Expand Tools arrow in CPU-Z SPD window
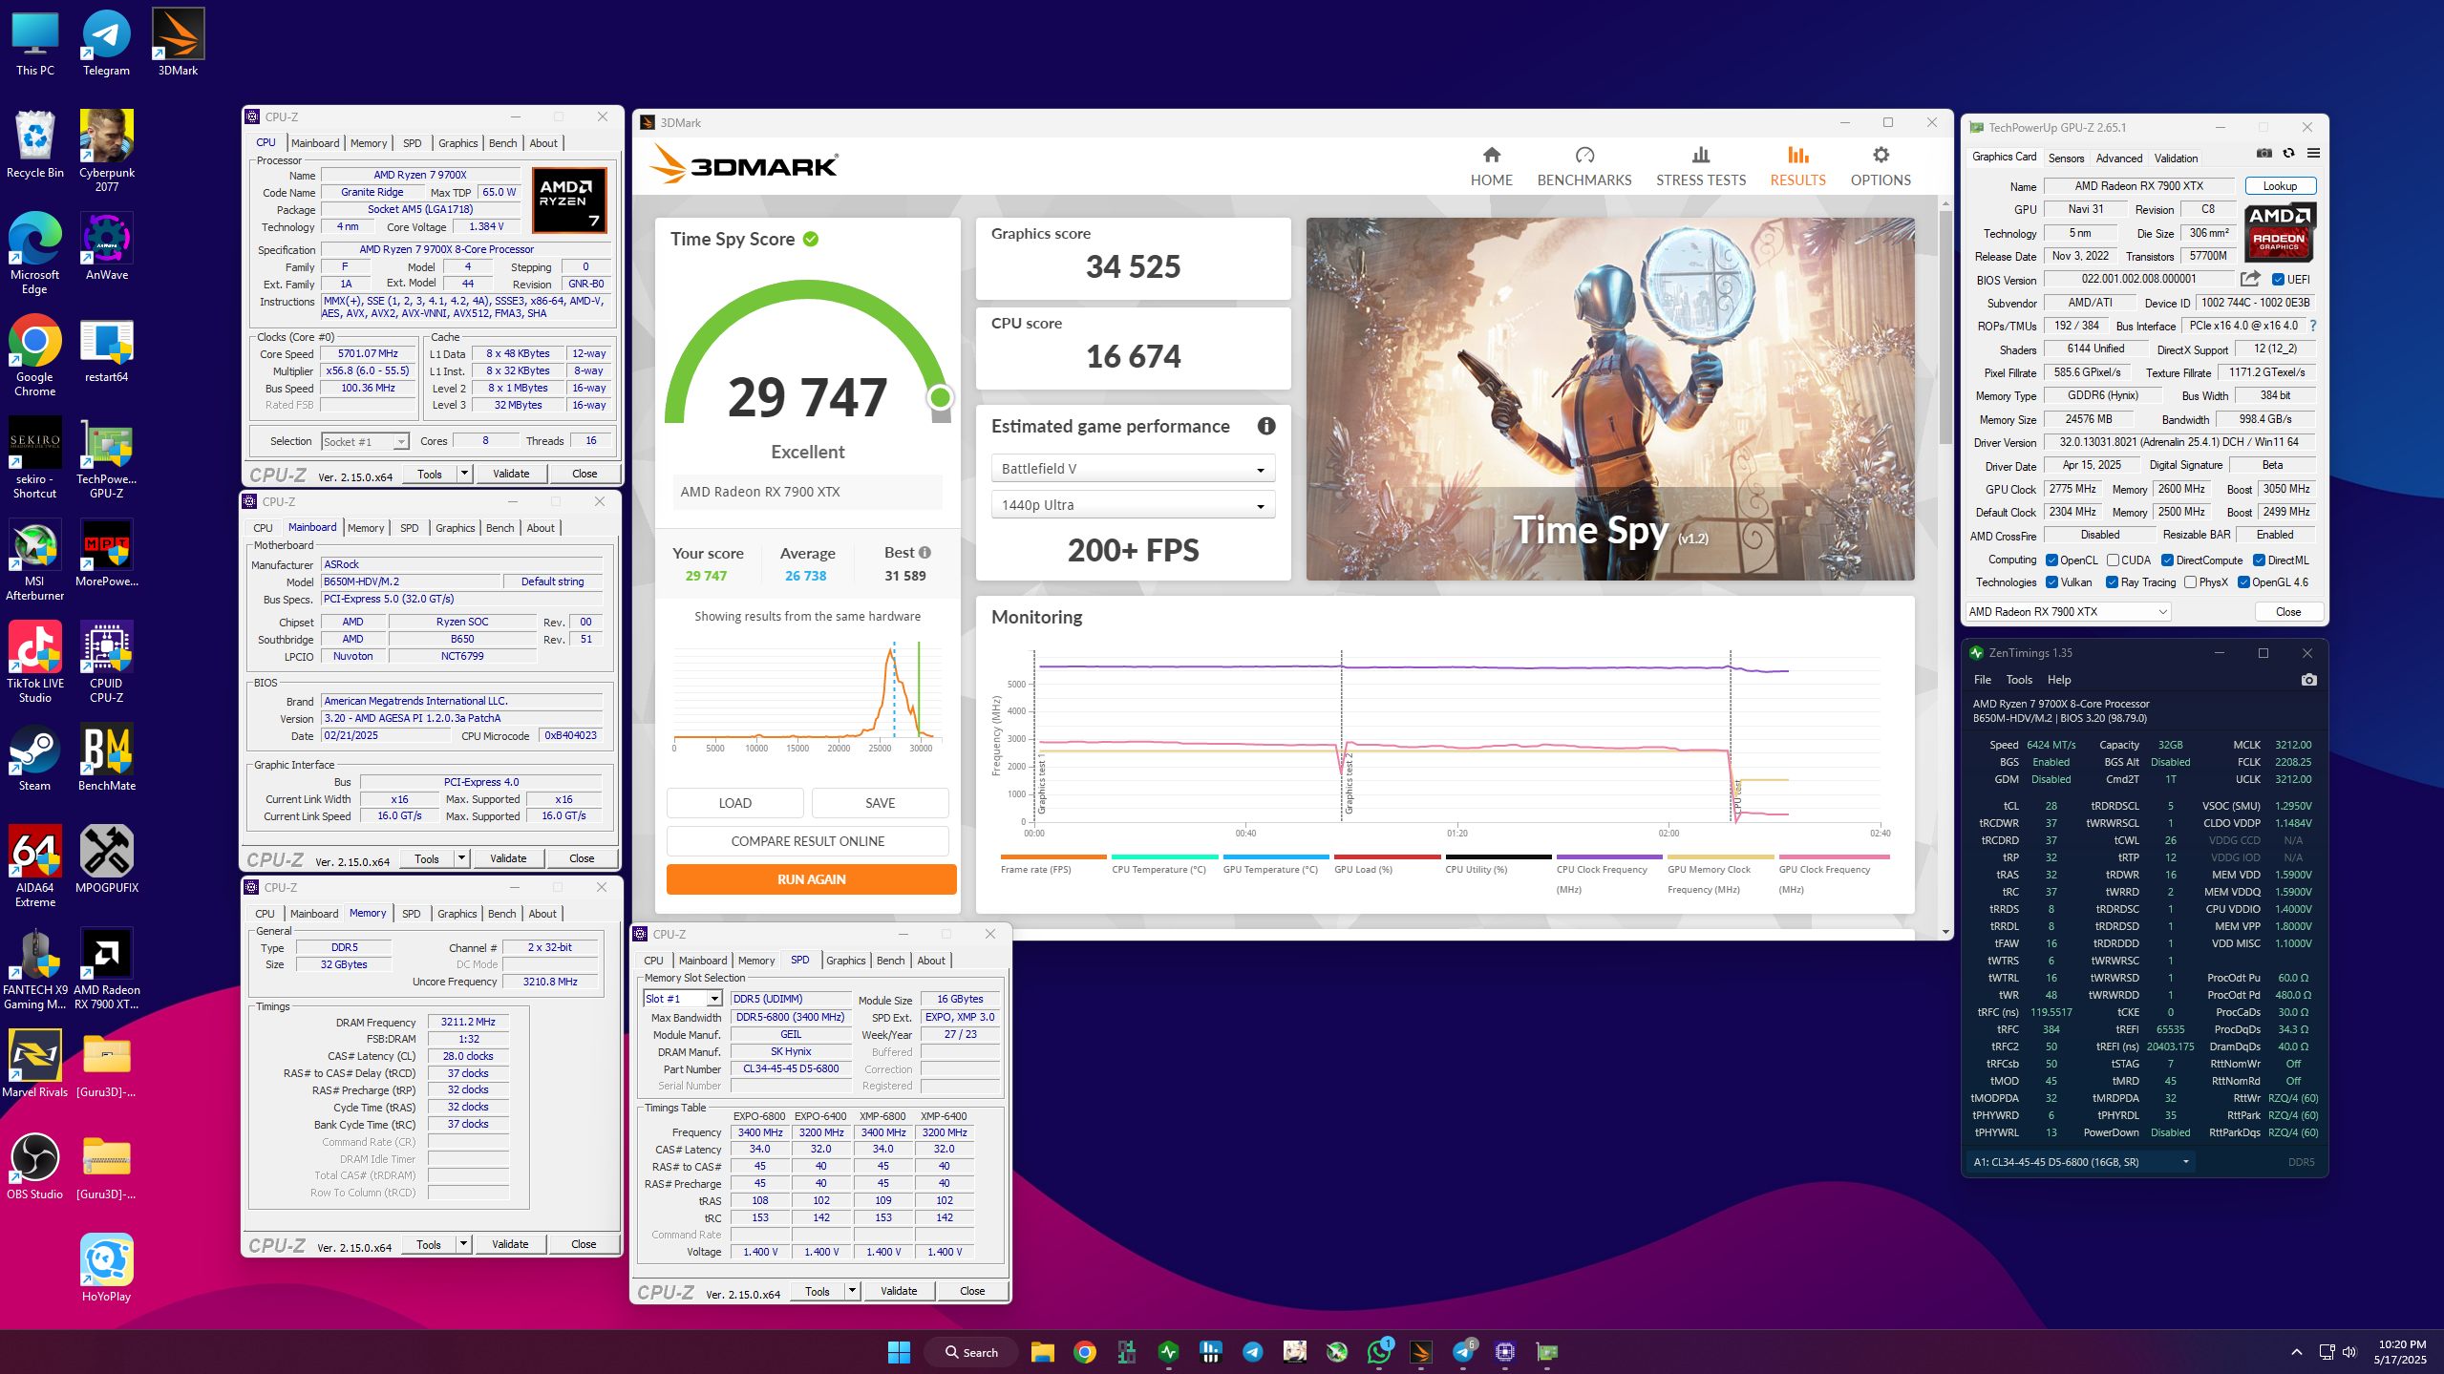The height and width of the screenshot is (1374, 2444). (x=852, y=1291)
